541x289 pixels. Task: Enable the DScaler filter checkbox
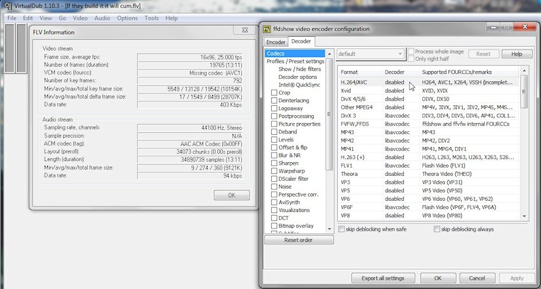(x=274, y=179)
